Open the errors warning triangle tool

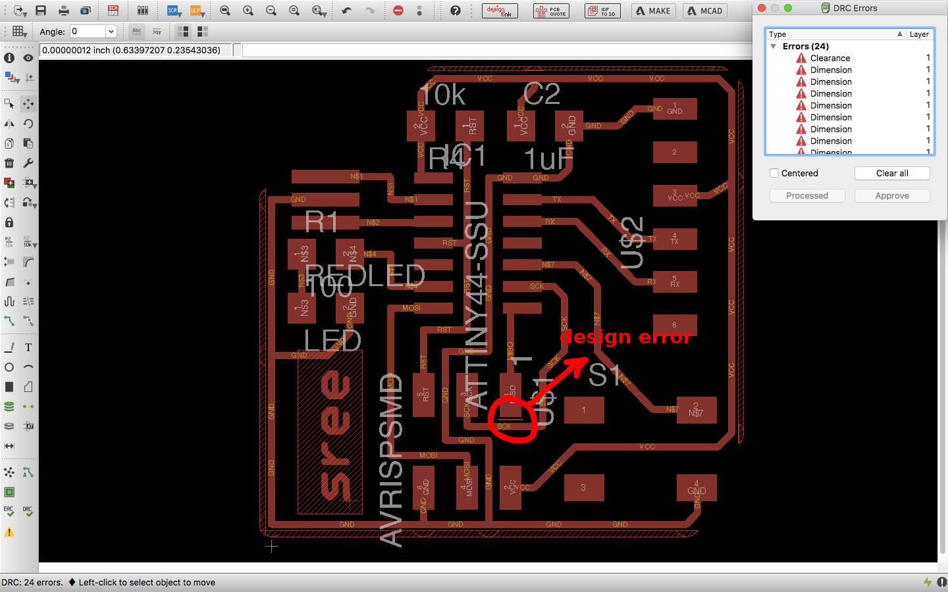[x=9, y=531]
